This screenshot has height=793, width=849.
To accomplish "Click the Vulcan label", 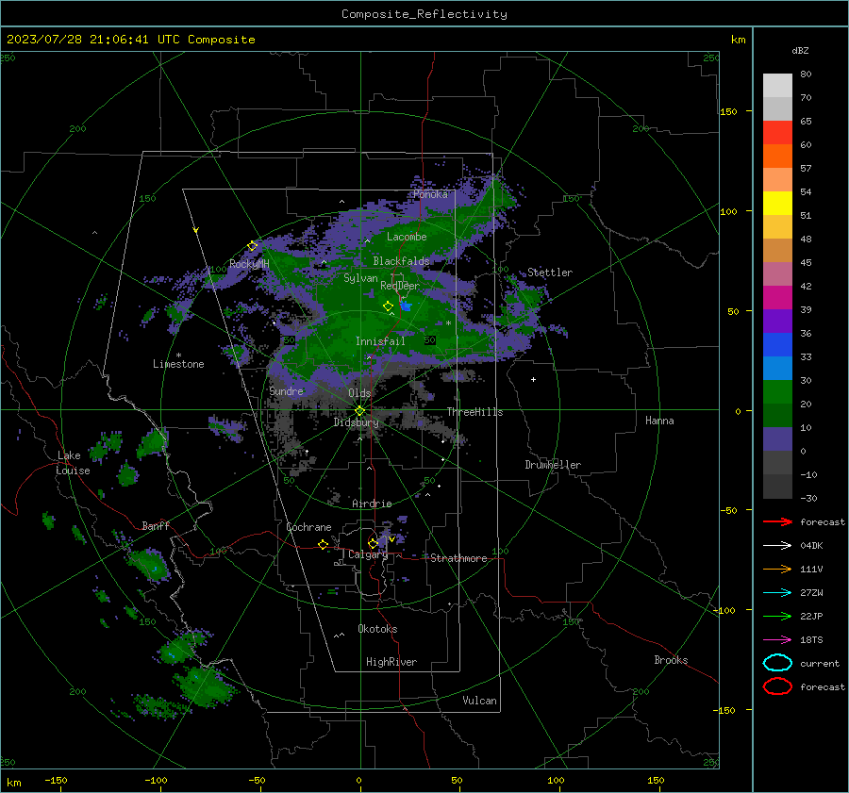I will click(x=479, y=701).
